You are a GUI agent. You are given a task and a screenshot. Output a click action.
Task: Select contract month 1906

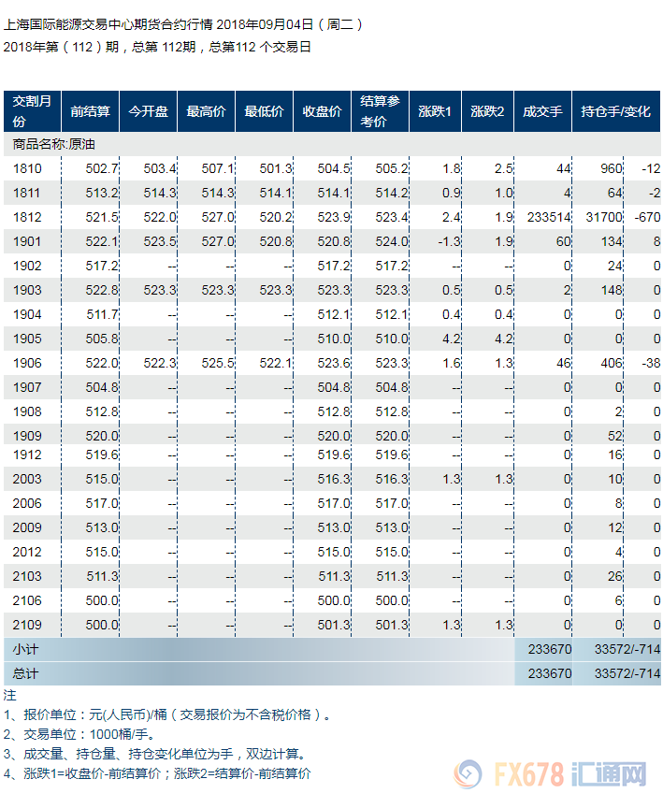(27, 363)
